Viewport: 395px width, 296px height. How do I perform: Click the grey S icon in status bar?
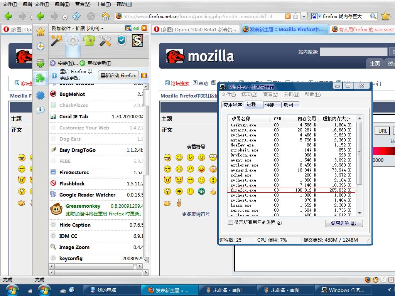[383, 280]
